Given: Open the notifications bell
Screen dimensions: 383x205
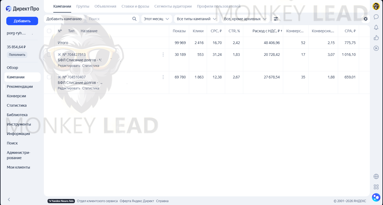Looking at the screenshot, I should point(376,27).
